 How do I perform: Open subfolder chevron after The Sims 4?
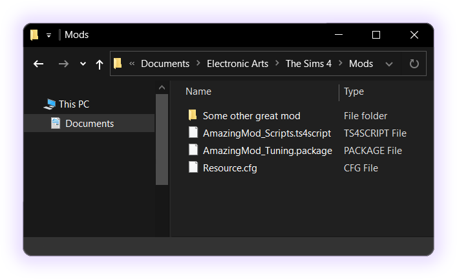coord(341,63)
